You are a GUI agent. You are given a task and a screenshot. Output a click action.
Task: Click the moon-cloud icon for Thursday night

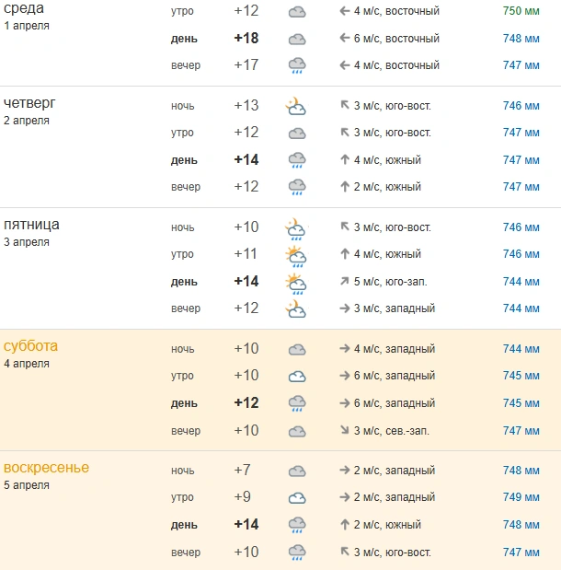pyautogui.click(x=295, y=106)
